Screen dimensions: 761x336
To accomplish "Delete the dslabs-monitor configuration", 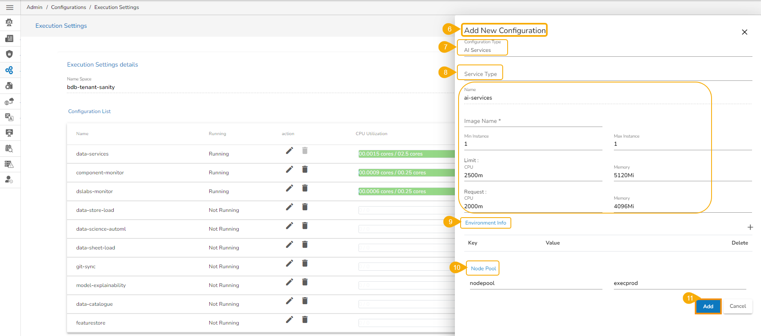I will tap(305, 188).
